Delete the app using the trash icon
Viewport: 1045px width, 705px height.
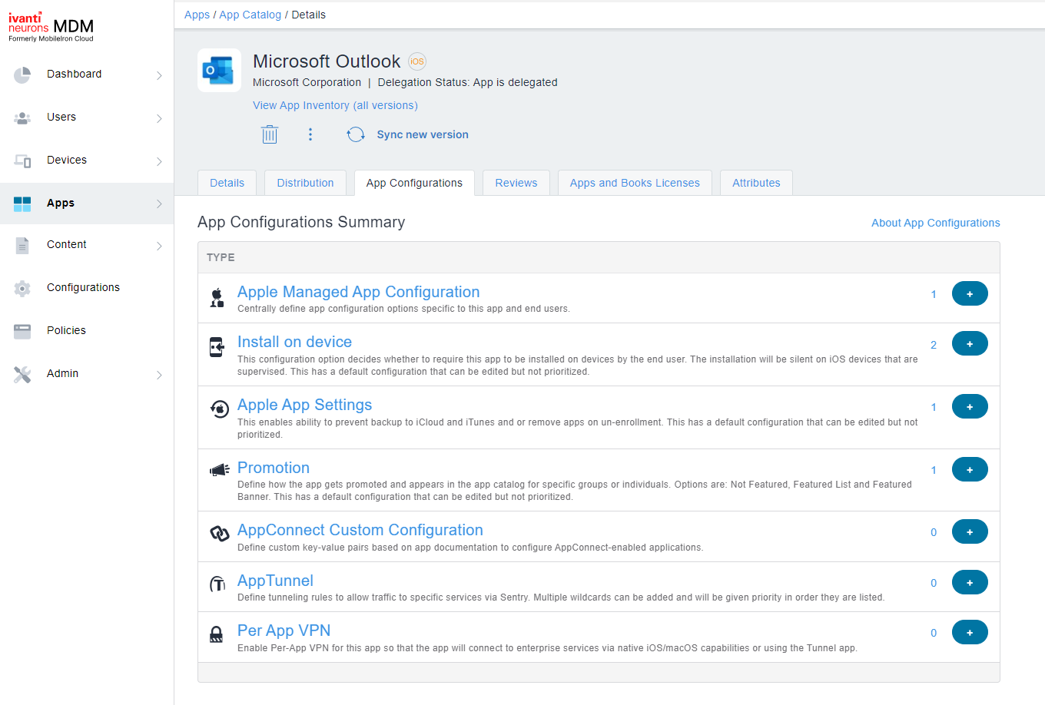coord(270,134)
